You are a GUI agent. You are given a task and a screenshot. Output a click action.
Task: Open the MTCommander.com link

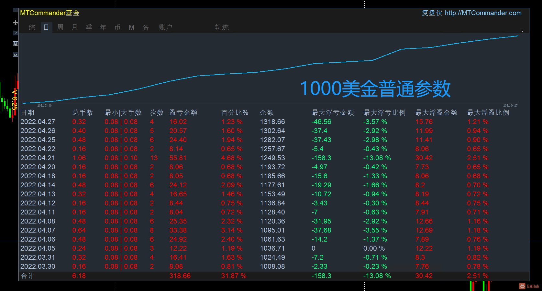(483, 13)
